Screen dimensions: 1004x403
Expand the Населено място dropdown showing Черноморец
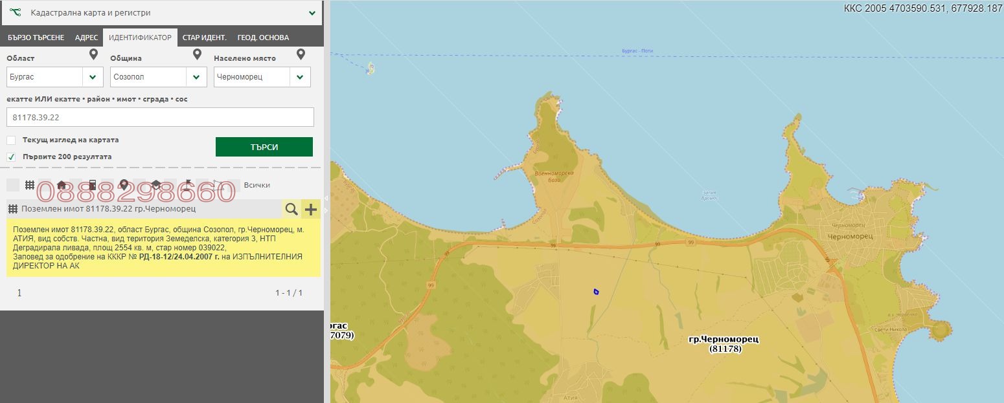pyautogui.click(x=300, y=77)
